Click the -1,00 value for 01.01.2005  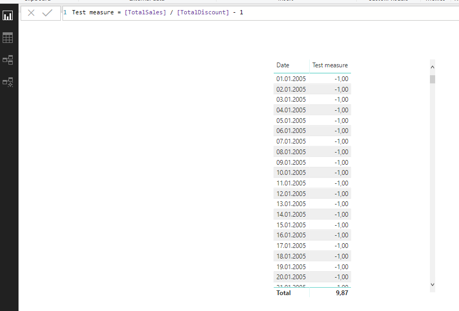341,79
